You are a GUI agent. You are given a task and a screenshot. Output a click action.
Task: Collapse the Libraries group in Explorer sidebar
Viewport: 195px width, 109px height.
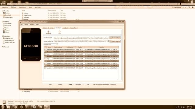pyautogui.click(x=5, y=21)
